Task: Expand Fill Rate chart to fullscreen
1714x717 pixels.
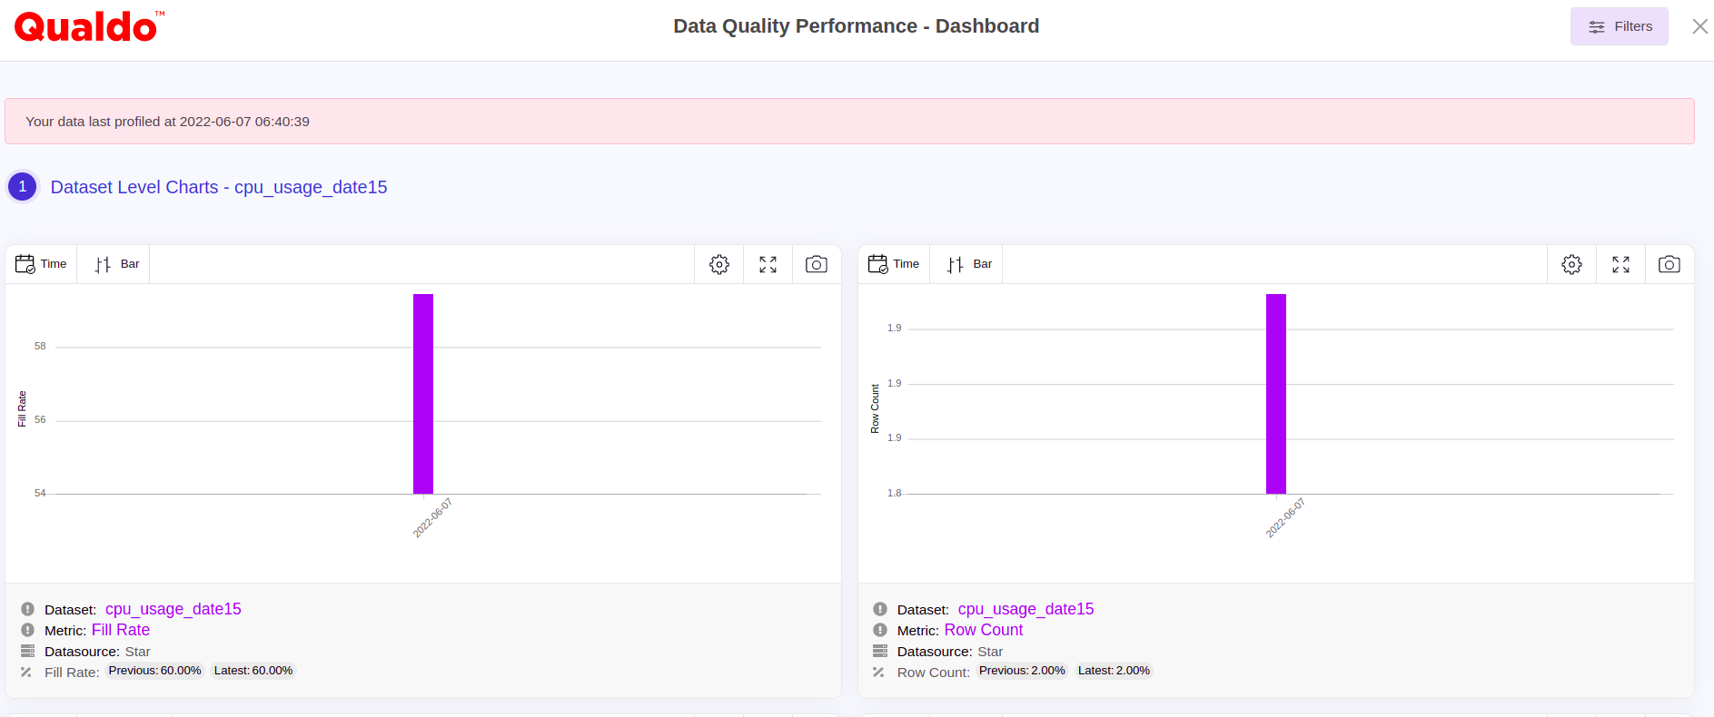Action: tap(768, 264)
